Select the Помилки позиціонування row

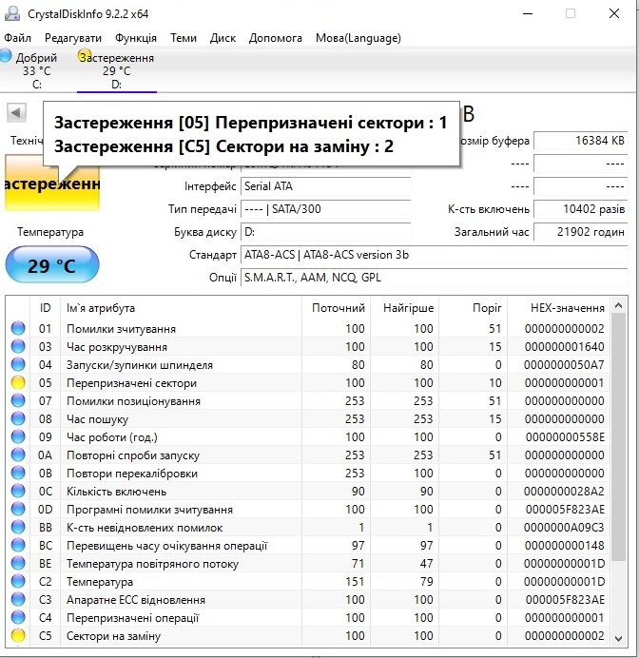[308, 400]
